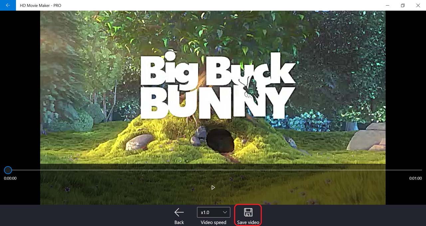Expand the speed list using the chevron arrow
This screenshot has height=226, width=426.
click(x=225, y=212)
